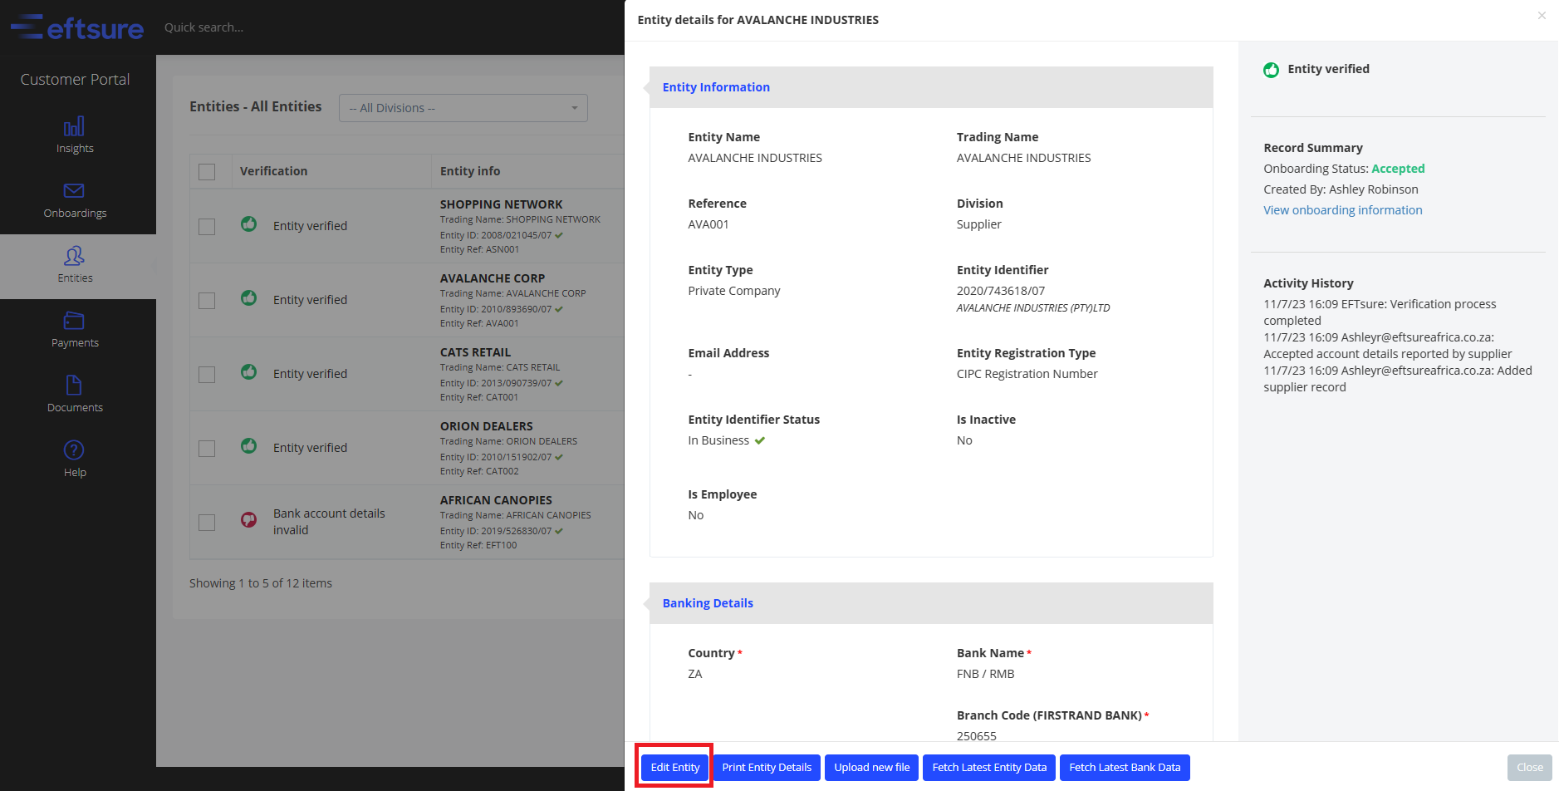Click entity identifier 2020/743618/07
This screenshot has width=1559, height=791.
pyautogui.click(x=1001, y=291)
